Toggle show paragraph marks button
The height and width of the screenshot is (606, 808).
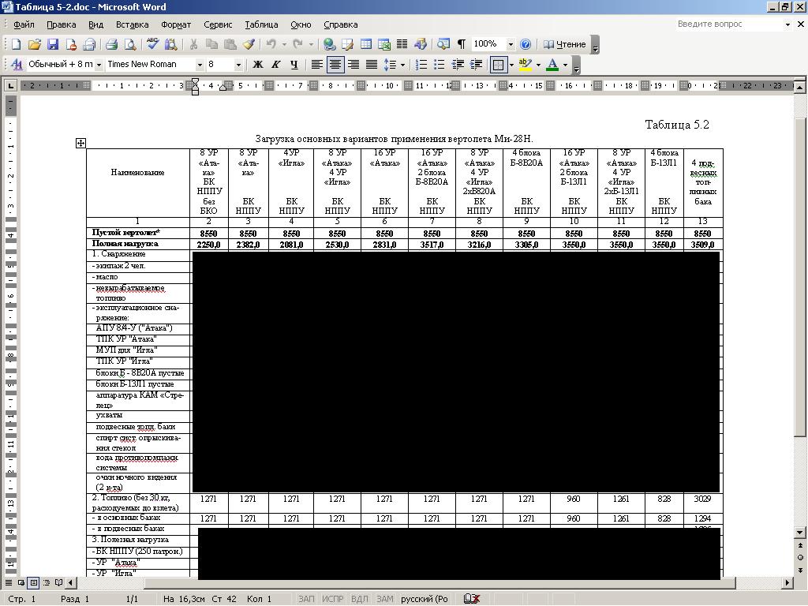(x=461, y=44)
